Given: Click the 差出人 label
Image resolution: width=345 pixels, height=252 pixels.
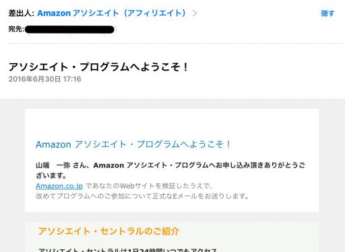Looking at the screenshot, I should click(x=21, y=13).
